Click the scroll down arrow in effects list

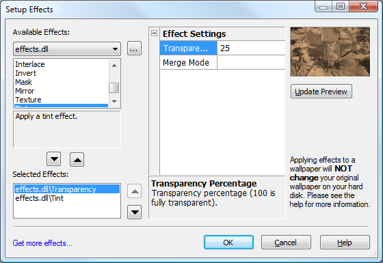114,101
